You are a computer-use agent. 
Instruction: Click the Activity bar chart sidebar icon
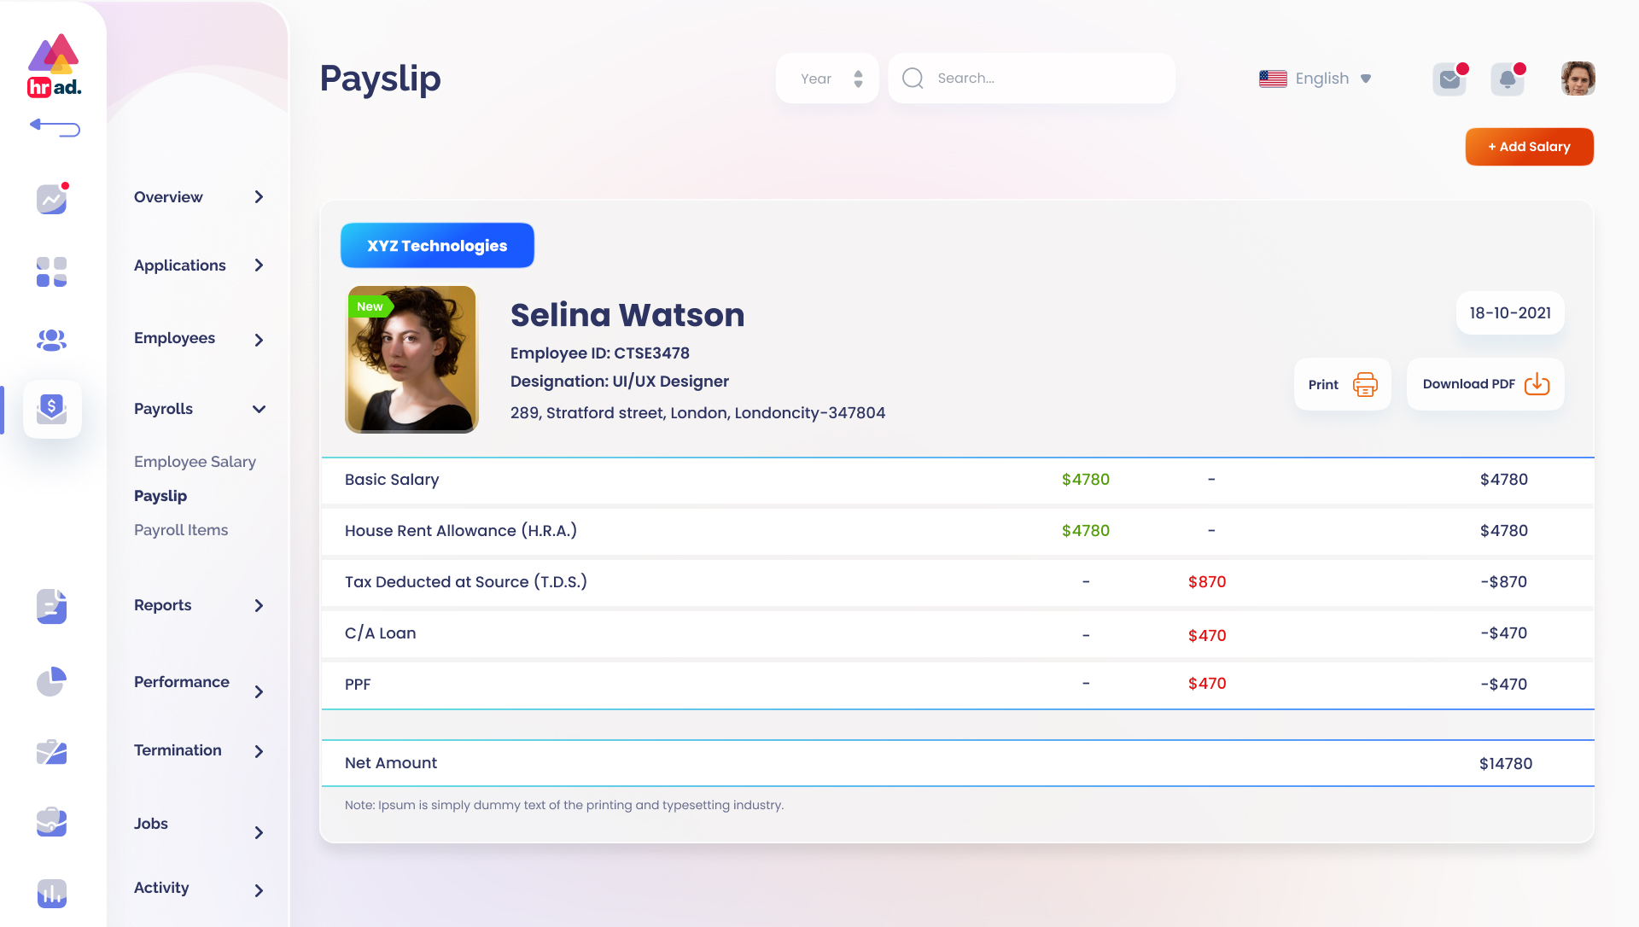point(51,893)
